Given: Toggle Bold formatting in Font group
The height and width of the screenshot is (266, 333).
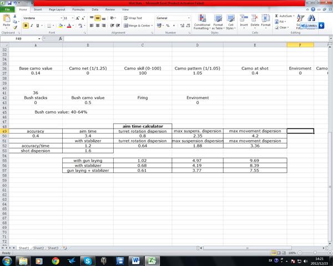Looking at the screenshot, I should [26, 25].
